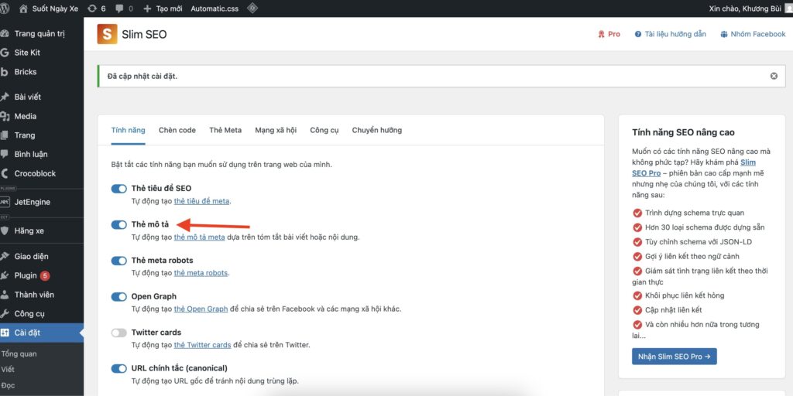
Task: Click the Plugin update count badge 5
Action: click(x=45, y=276)
